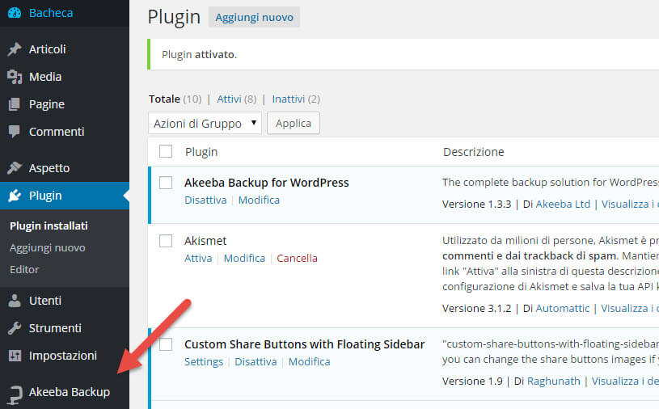Click the Plugin plug icon in sidebar
Viewport: 659px width, 409px height.
pyautogui.click(x=15, y=196)
